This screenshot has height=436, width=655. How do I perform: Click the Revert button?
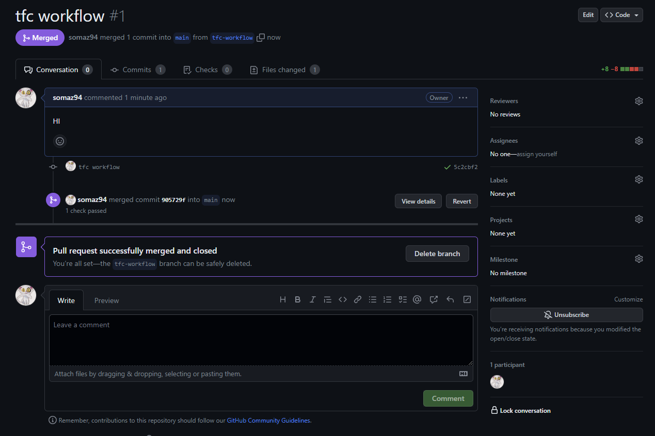pos(462,201)
